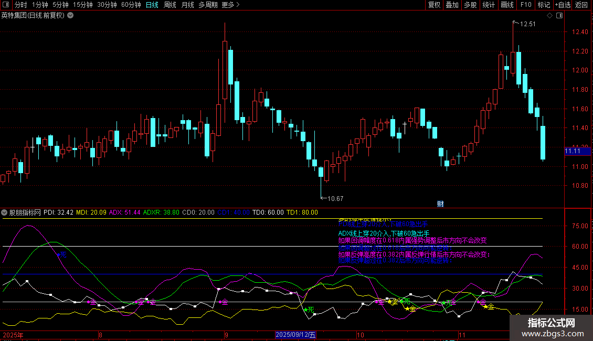Switch to the 分时 intraday view
Screen dimensions: 593x341
(20, 5)
